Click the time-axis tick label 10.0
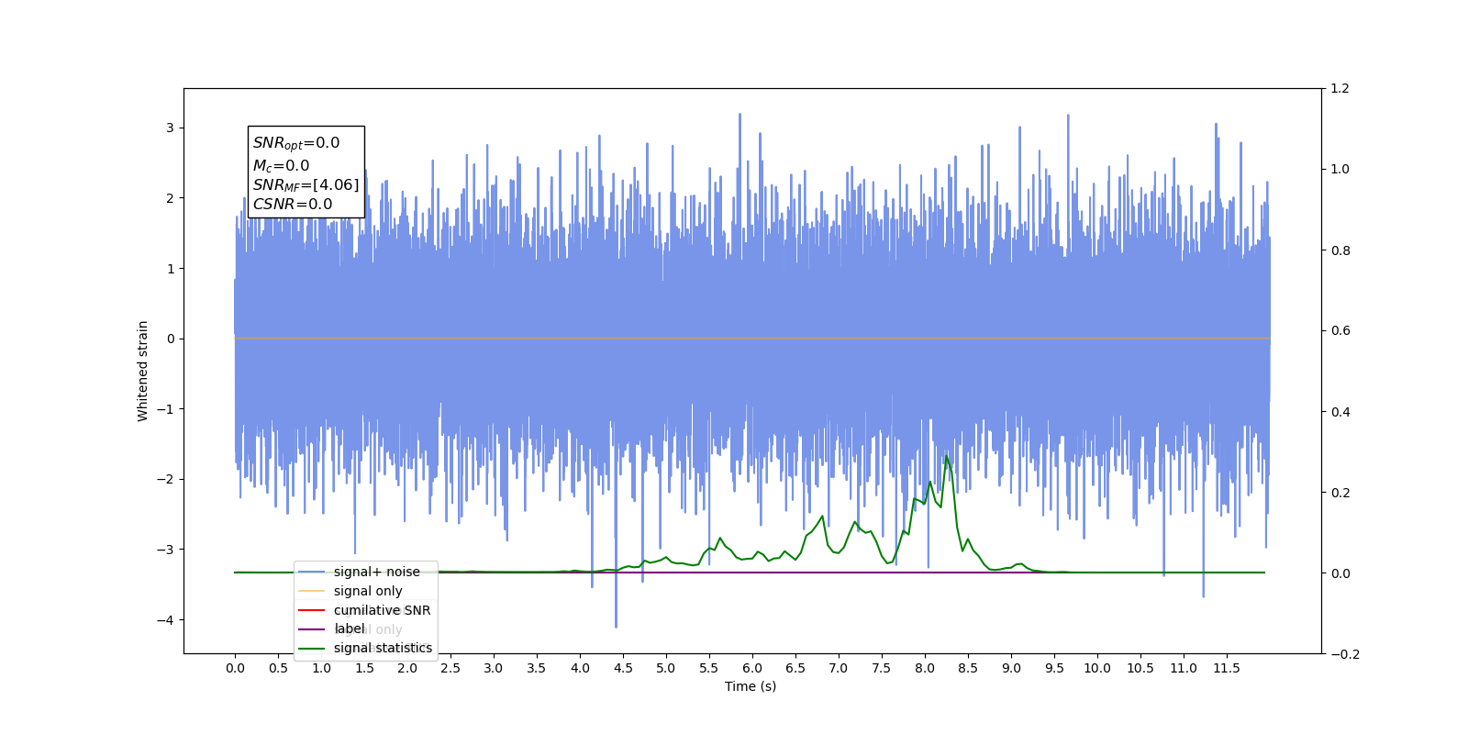The image size is (1468, 734). tap(1097, 668)
